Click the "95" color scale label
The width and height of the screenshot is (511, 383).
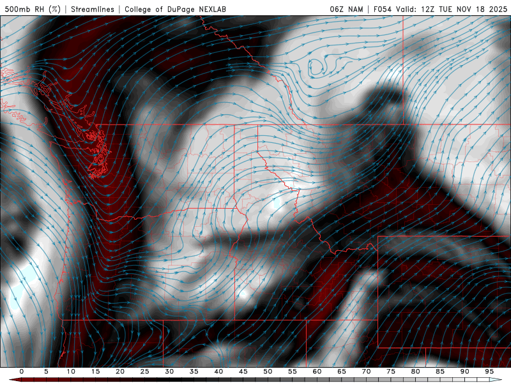(489, 372)
